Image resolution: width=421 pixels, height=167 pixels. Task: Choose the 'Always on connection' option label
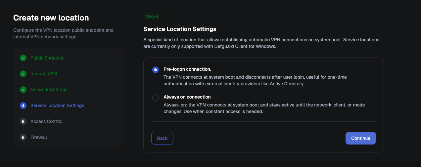click(187, 97)
